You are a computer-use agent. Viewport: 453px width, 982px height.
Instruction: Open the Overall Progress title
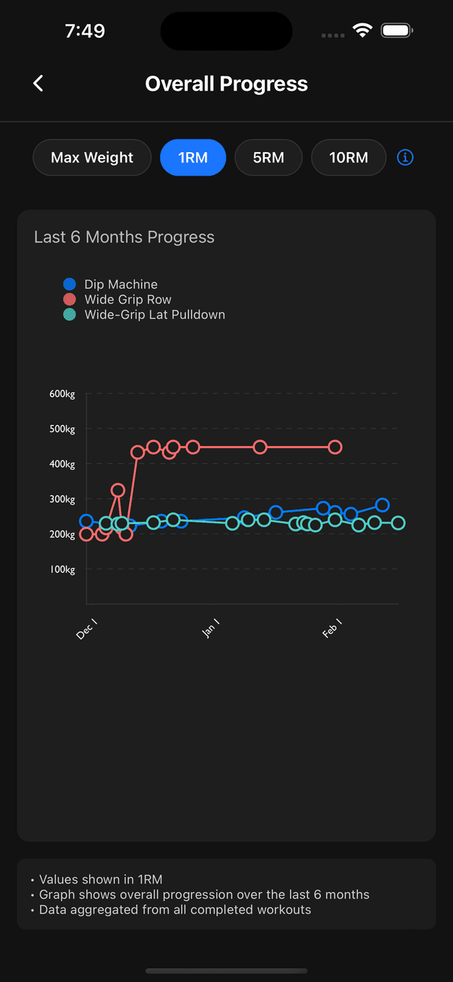(226, 84)
